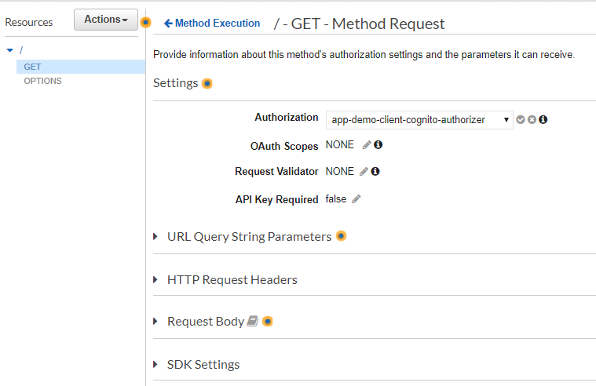The width and height of the screenshot is (596, 386).
Task: Cancel the Authorization edit with the X icon
Action: (x=532, y=120)
